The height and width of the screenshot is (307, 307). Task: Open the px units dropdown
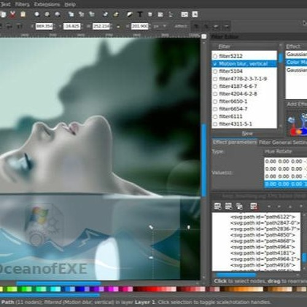[x=160, y=26]
